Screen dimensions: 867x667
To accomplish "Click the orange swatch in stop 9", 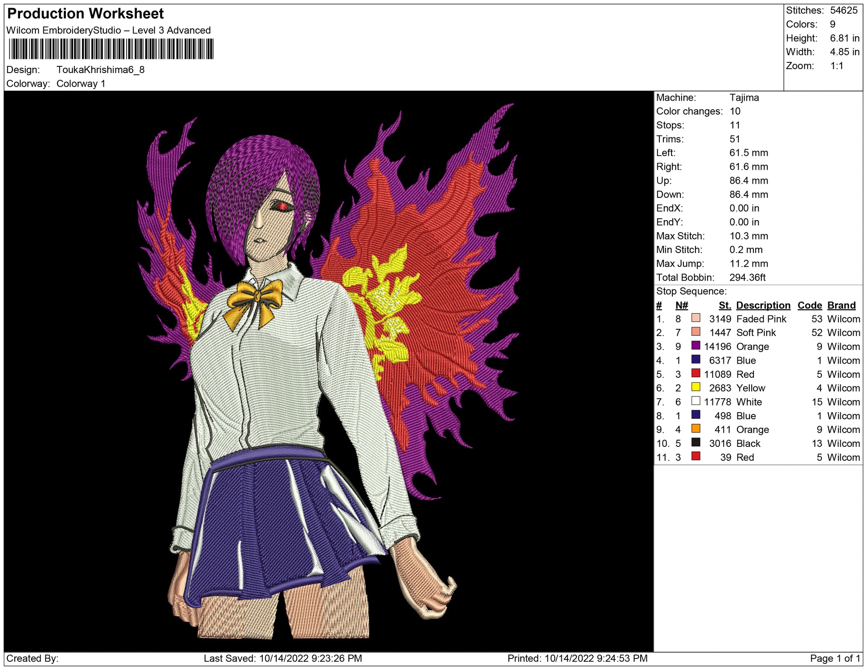I will pyautogui.click(x=695, y=429).
